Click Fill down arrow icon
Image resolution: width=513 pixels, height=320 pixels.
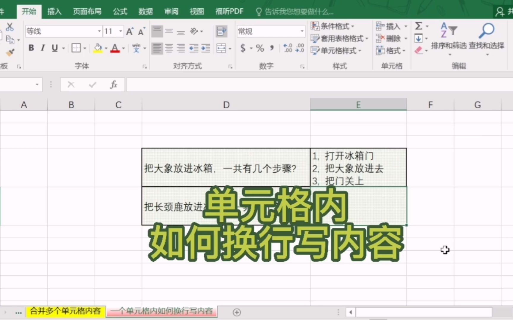[x=418, y=38]
